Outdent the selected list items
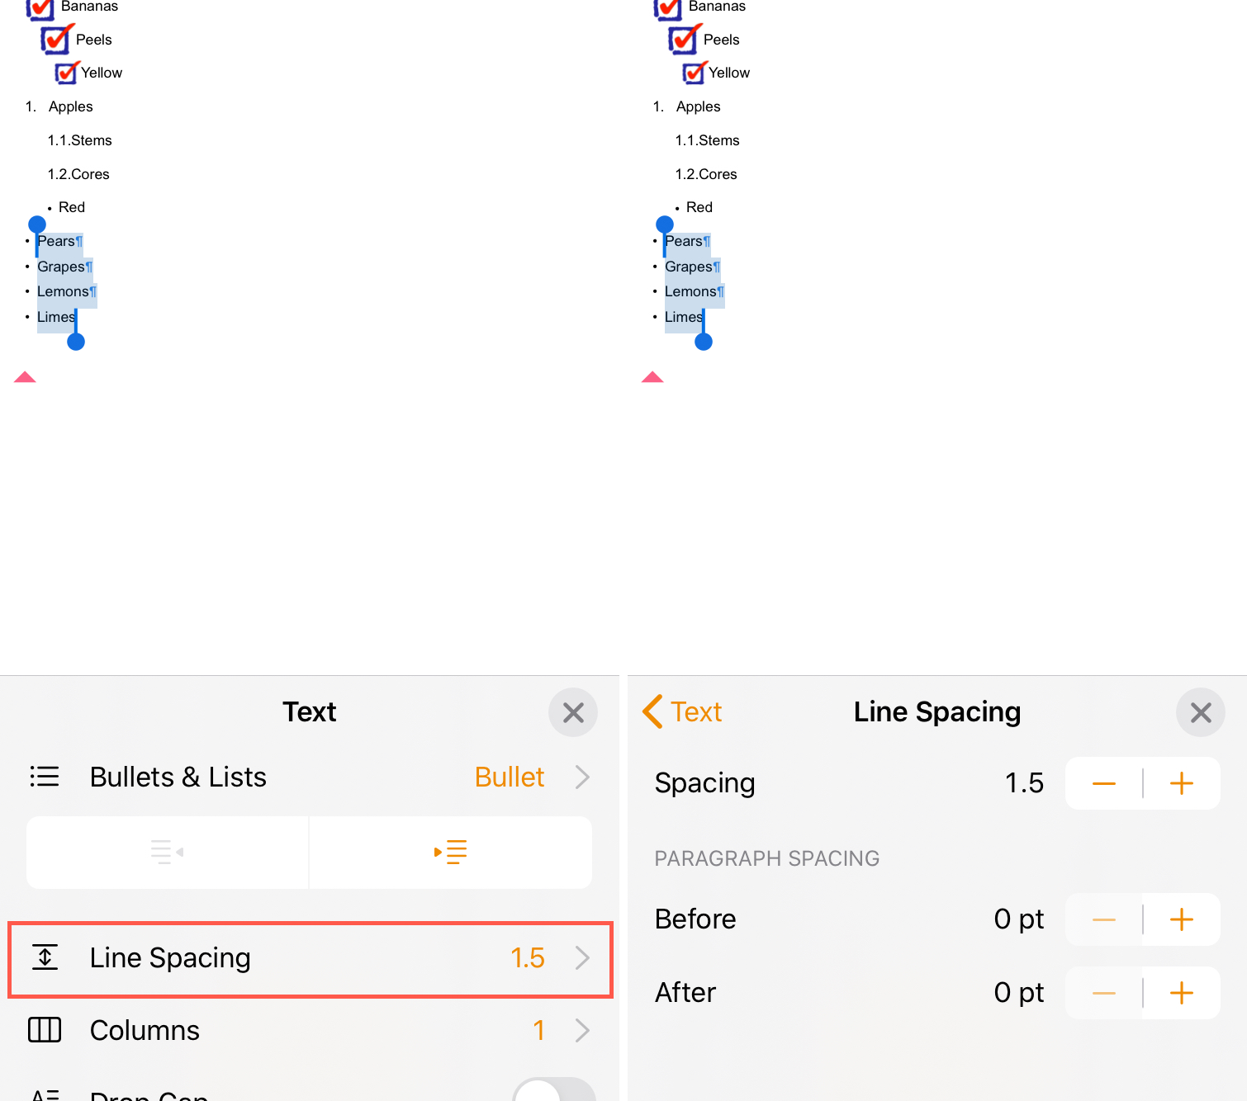The height and width of the screenshot is (1101, 1247). pos(168,853)
